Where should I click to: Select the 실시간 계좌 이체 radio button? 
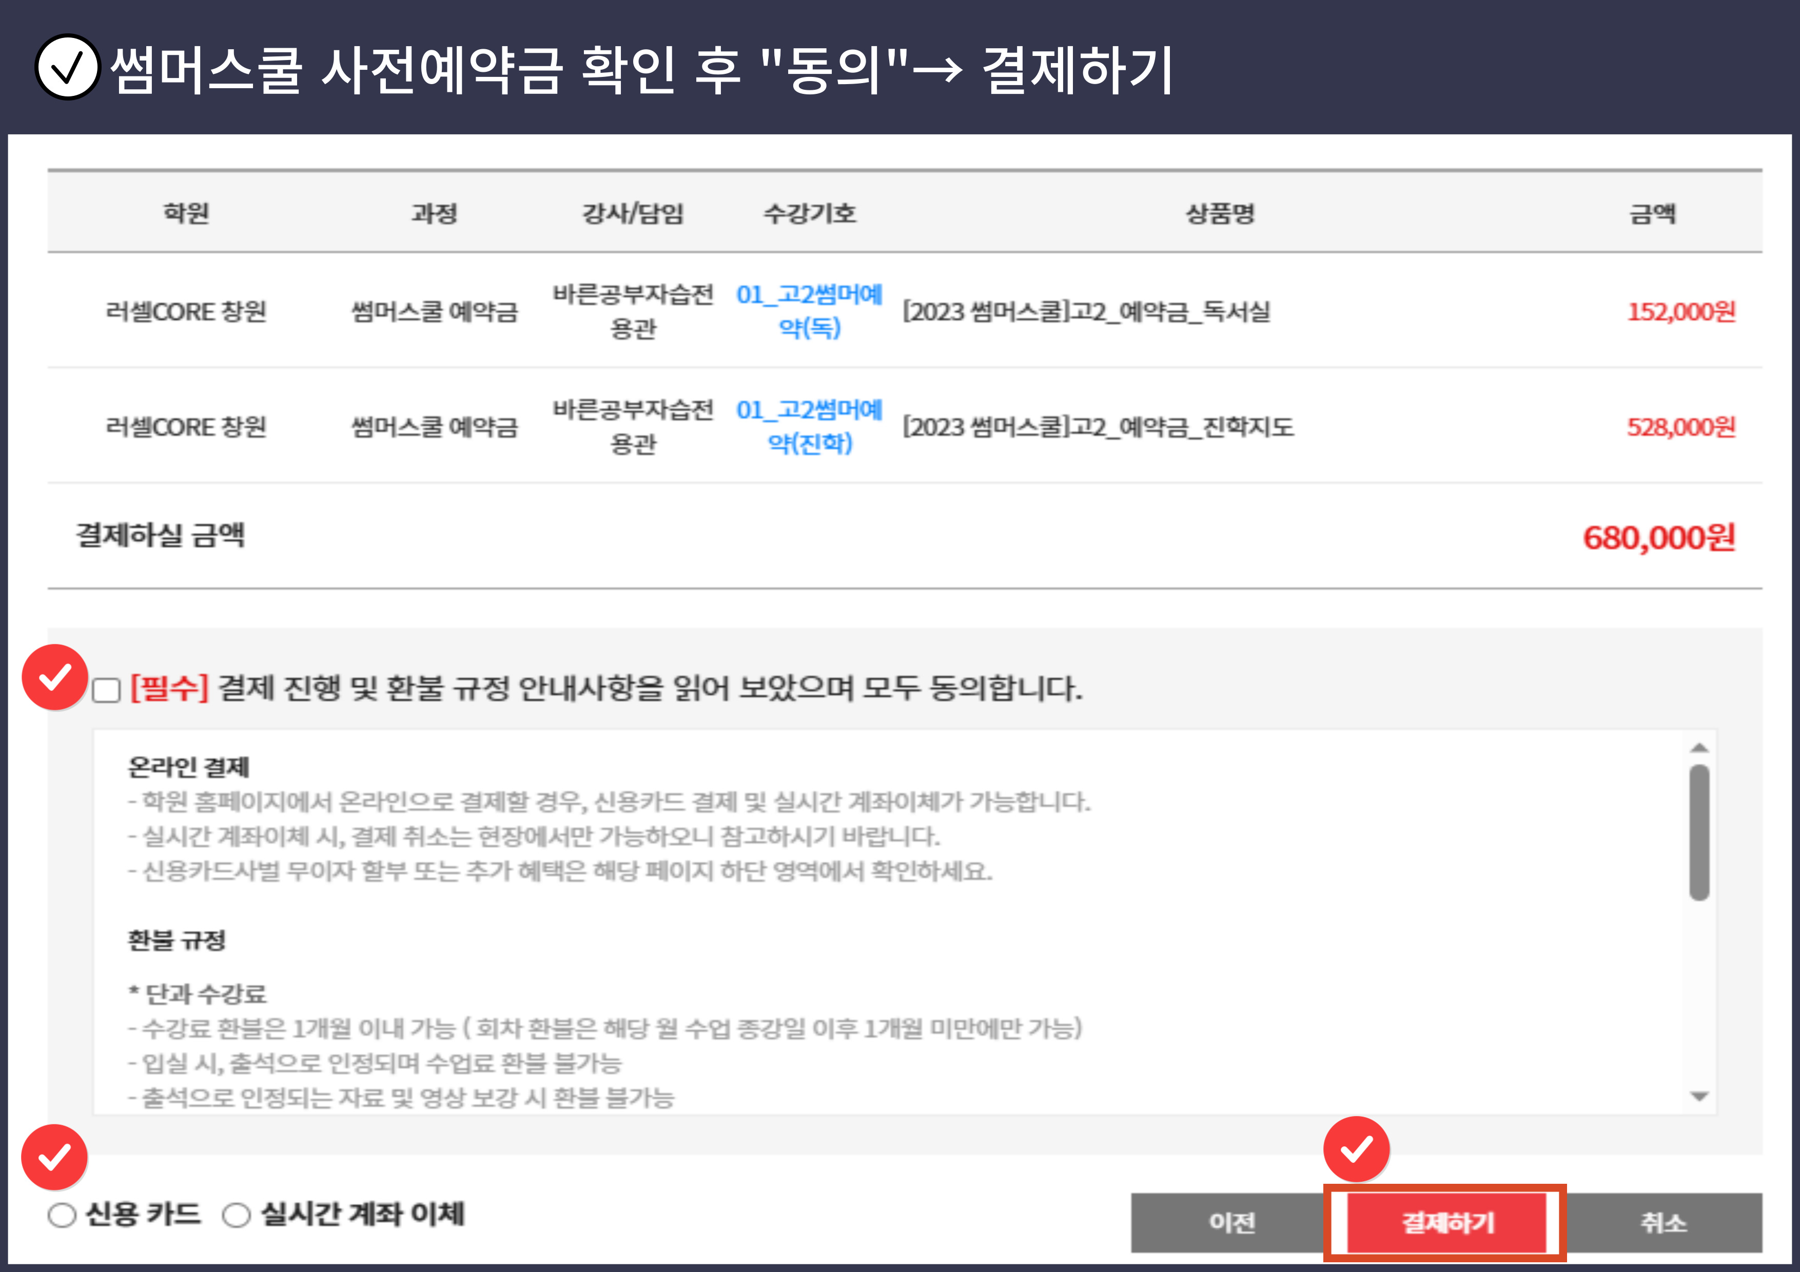click(x=236, y=1215)
